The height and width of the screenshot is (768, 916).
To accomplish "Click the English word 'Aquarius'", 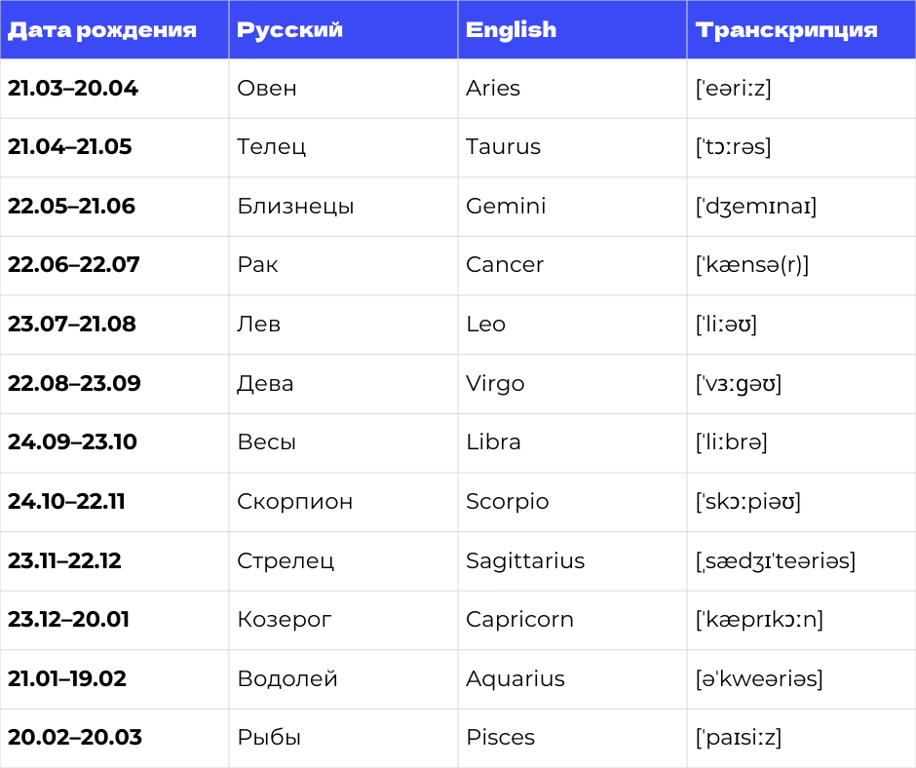I will click(515, 679).
